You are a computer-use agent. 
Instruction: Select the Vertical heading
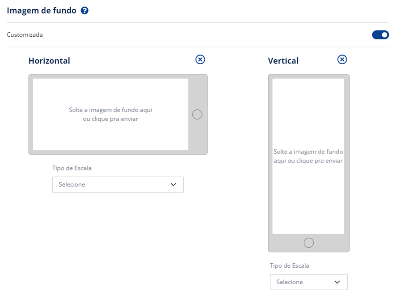tap(283, 61)
